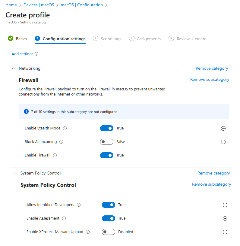Remove the Enable XProtect Malware Upload setting
240x246 pixels.
point(225,232)
